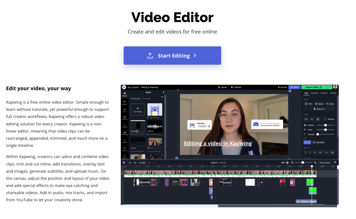Open the three-dot media options menu

point(162,97)
